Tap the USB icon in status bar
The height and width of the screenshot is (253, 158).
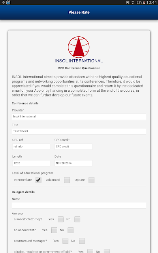tap(4, 2)
